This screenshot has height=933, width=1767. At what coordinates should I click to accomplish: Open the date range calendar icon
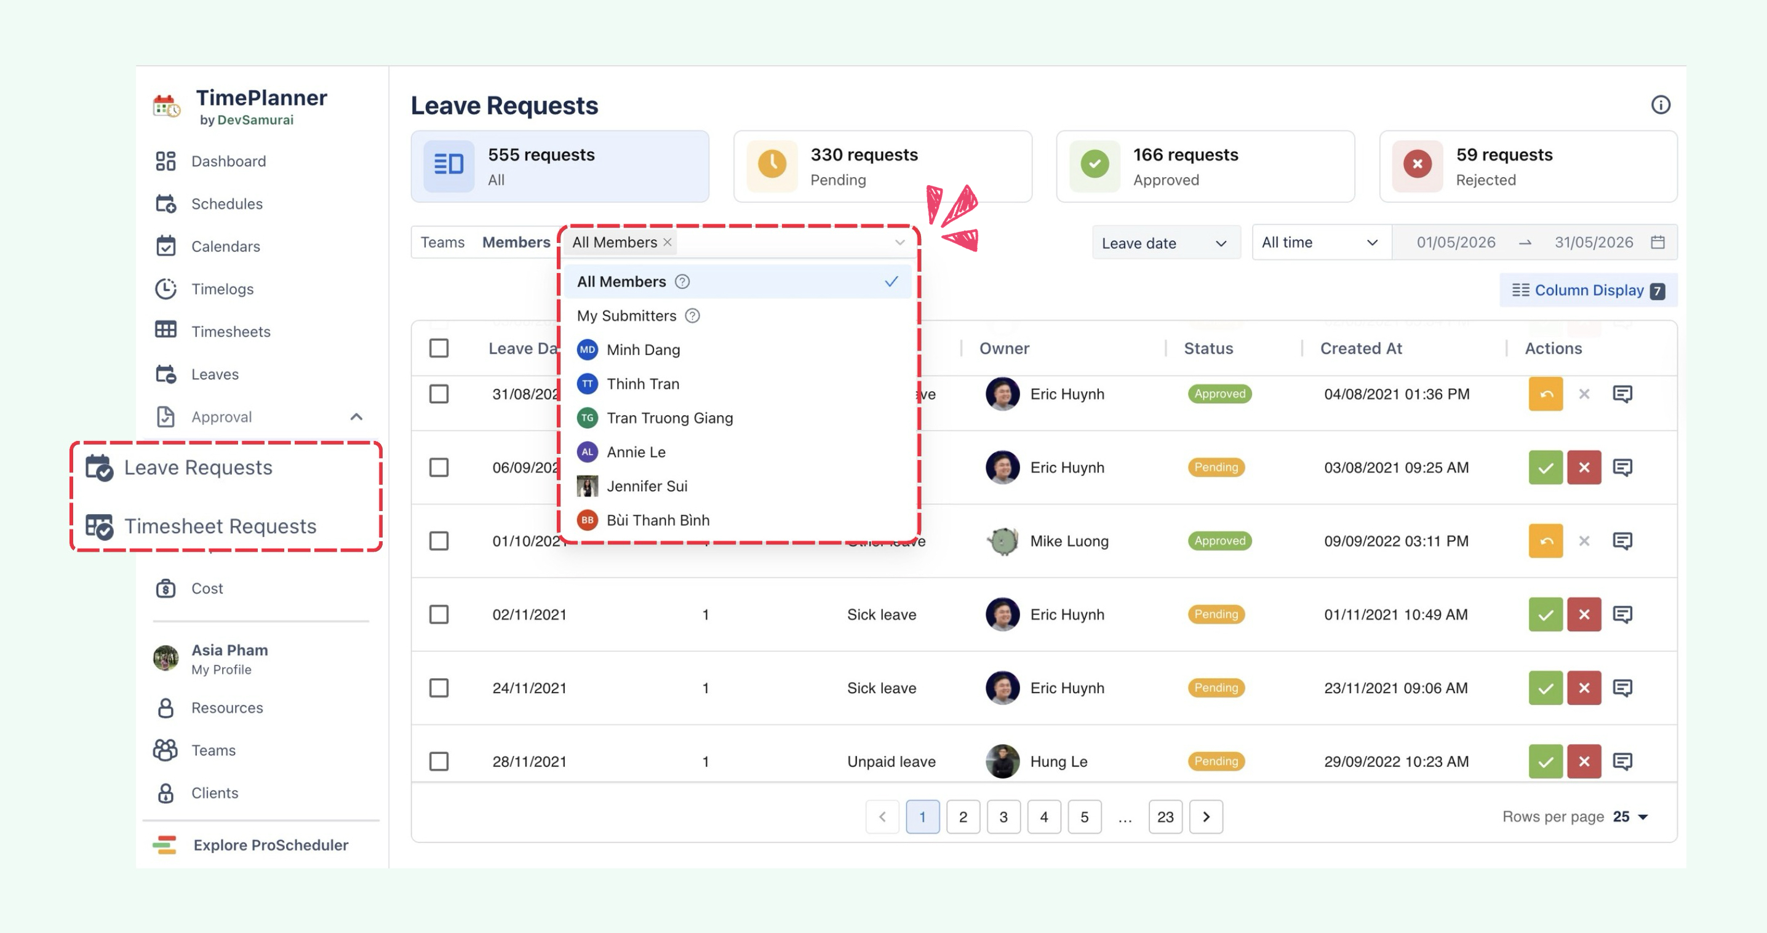point(1658,242)
